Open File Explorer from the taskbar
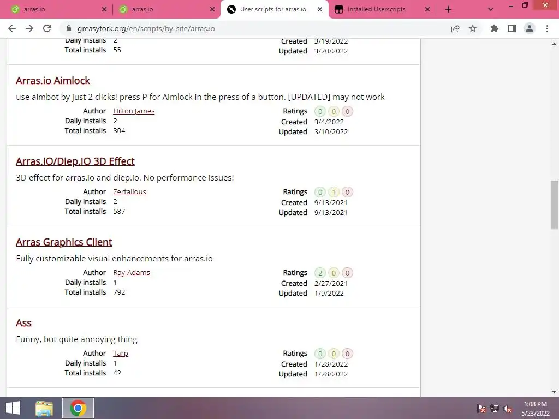Screen dimensions: 559x419 [x=44, y=408]
